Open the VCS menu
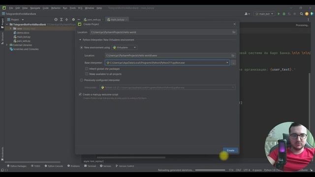This screenshot has width=315, height=177. (x=80, y=8)
